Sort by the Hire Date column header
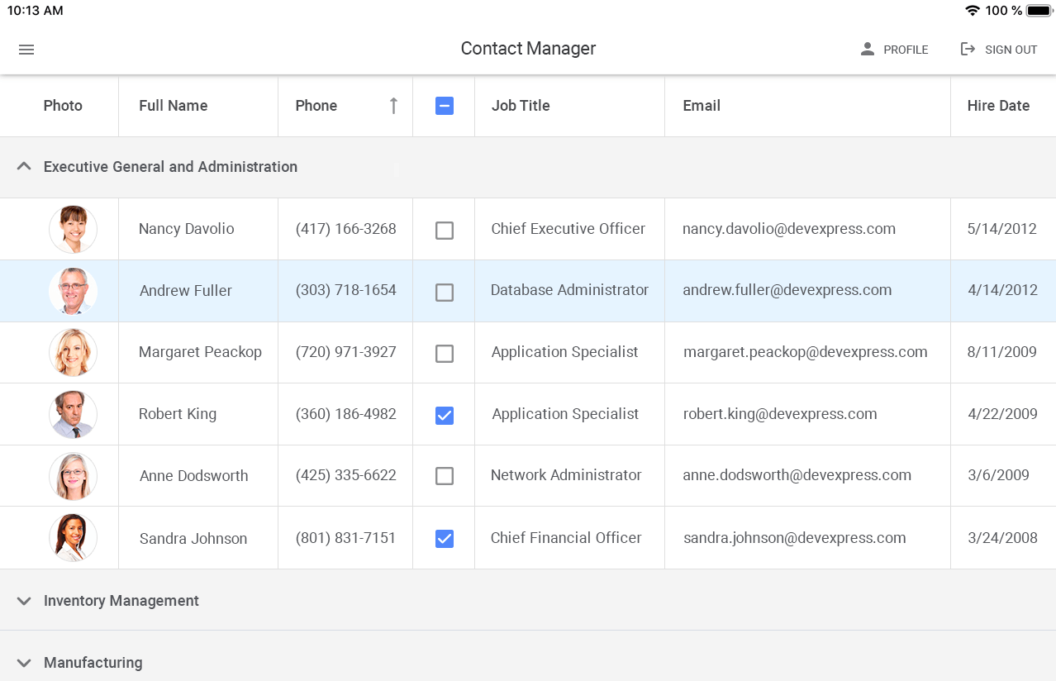The width and height of the screenshot is (1056, 681). coord(999,106)
